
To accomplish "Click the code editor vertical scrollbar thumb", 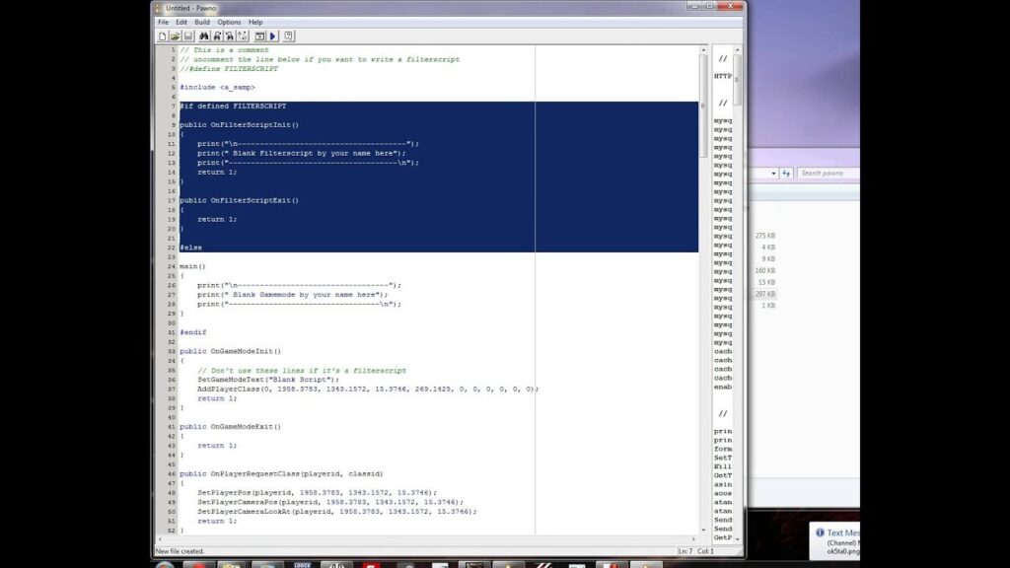I will 703,106.
